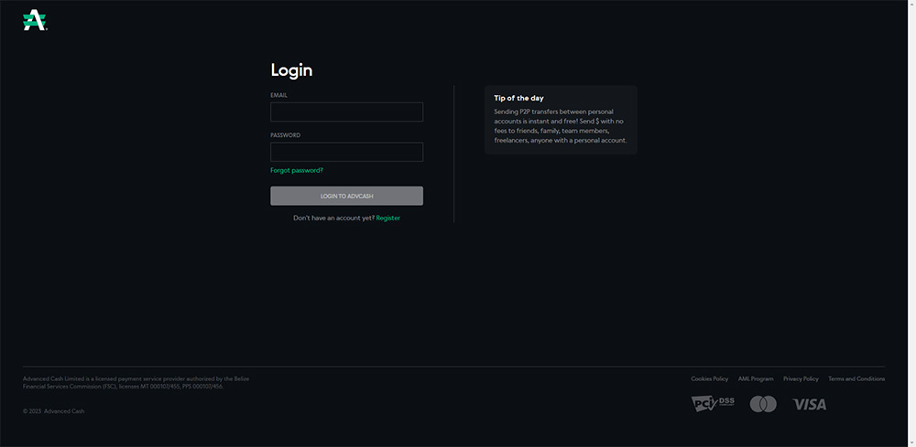Open the Cookies Policy link

tap(709, 378)
